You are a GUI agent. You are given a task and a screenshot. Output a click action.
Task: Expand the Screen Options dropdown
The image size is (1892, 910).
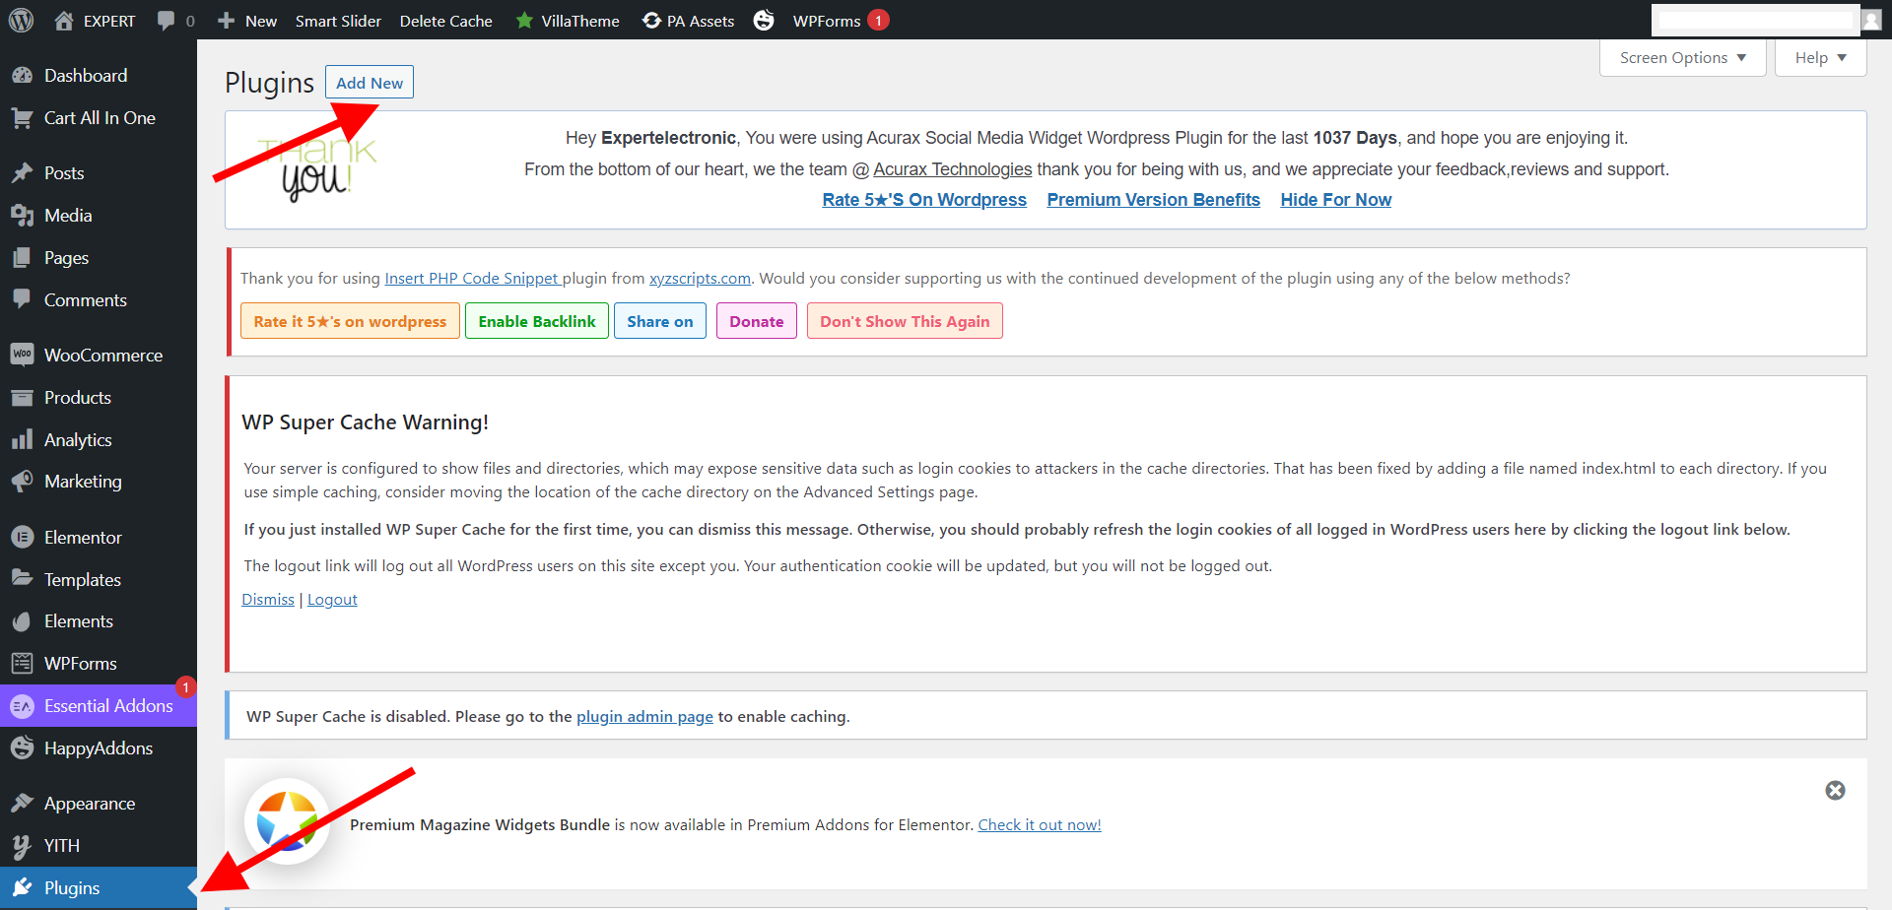click(x=1683, y=58)
